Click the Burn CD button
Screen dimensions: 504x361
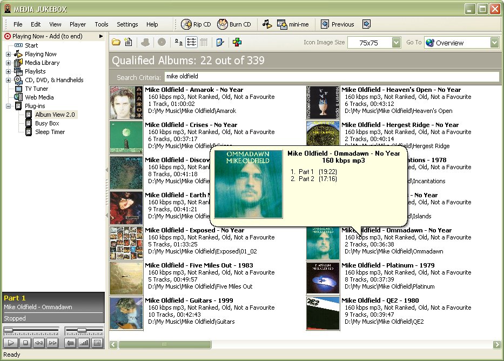point(234,24)
